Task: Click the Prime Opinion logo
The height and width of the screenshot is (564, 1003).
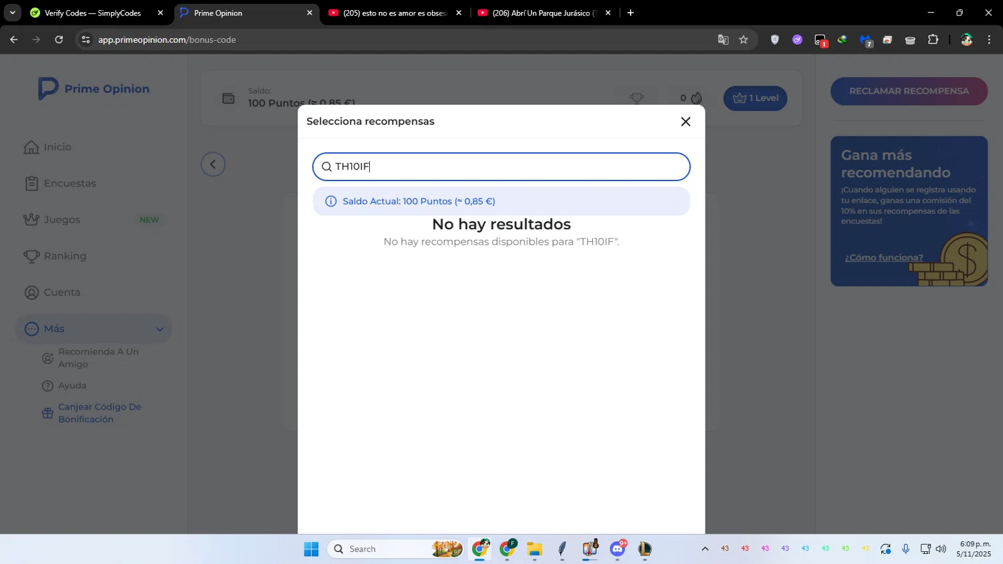Action: [x=94, y=89]
